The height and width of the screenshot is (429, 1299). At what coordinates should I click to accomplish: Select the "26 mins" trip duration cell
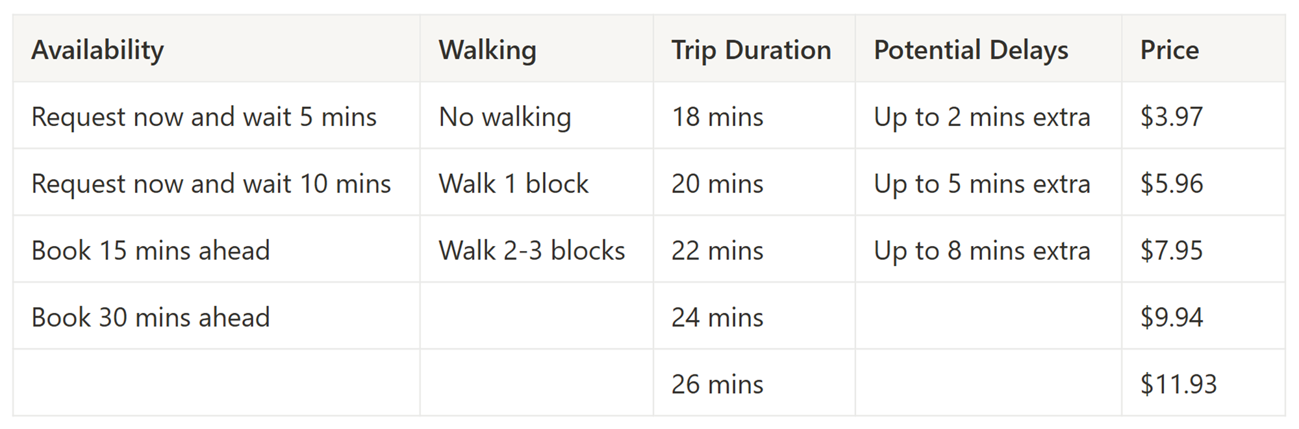(717, 384)
